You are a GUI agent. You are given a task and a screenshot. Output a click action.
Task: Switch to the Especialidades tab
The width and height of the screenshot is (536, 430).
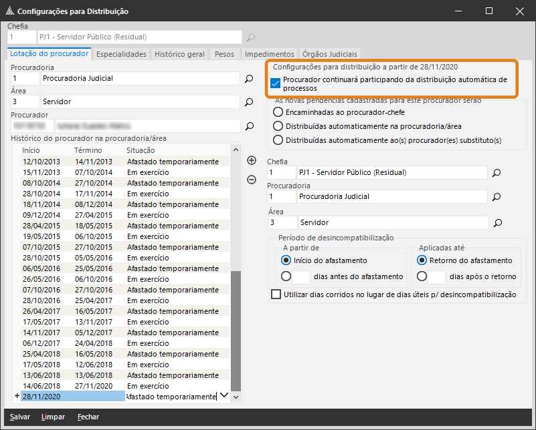coord(121,54)
